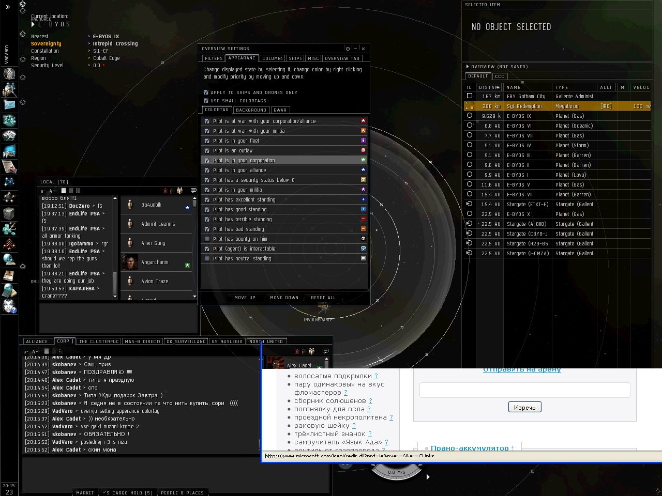This screenshot has width=662, height=496.
Task: Increase Local chat font size (A+)
Action: tap(52, 191)
